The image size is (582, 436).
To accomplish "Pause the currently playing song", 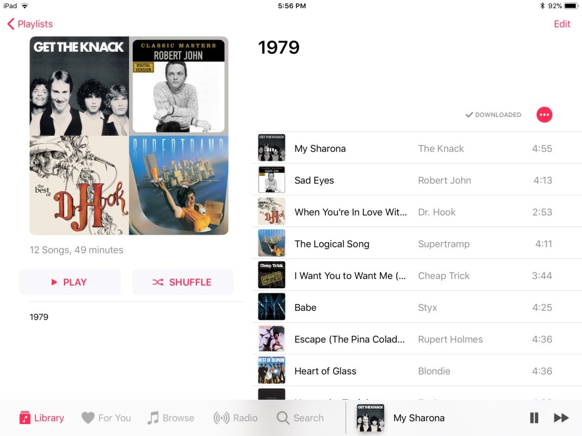I will (534, 418).
